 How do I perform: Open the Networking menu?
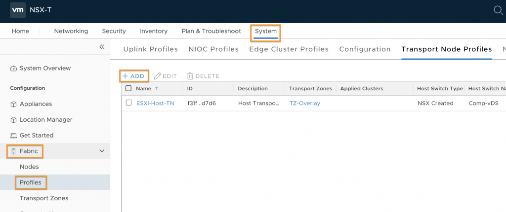[x=71, y=31]
